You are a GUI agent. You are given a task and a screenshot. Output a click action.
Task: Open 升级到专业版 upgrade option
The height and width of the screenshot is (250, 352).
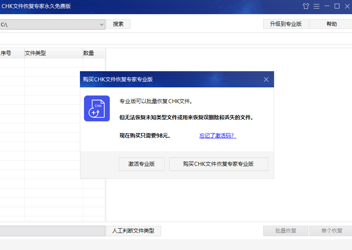coord(285,24)
